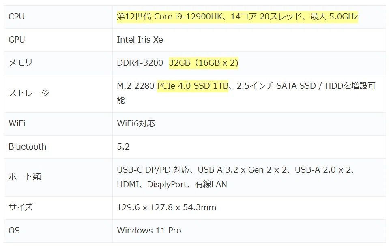Click the 'サイズ' row label

[21, 207]
